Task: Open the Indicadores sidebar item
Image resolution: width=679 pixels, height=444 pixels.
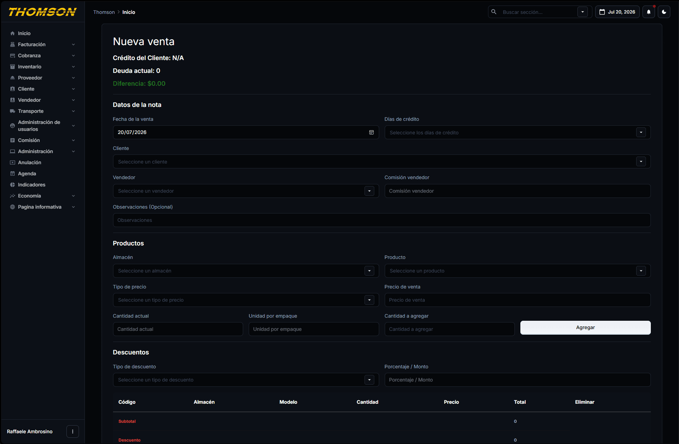Action: click(x=43, y=185)
